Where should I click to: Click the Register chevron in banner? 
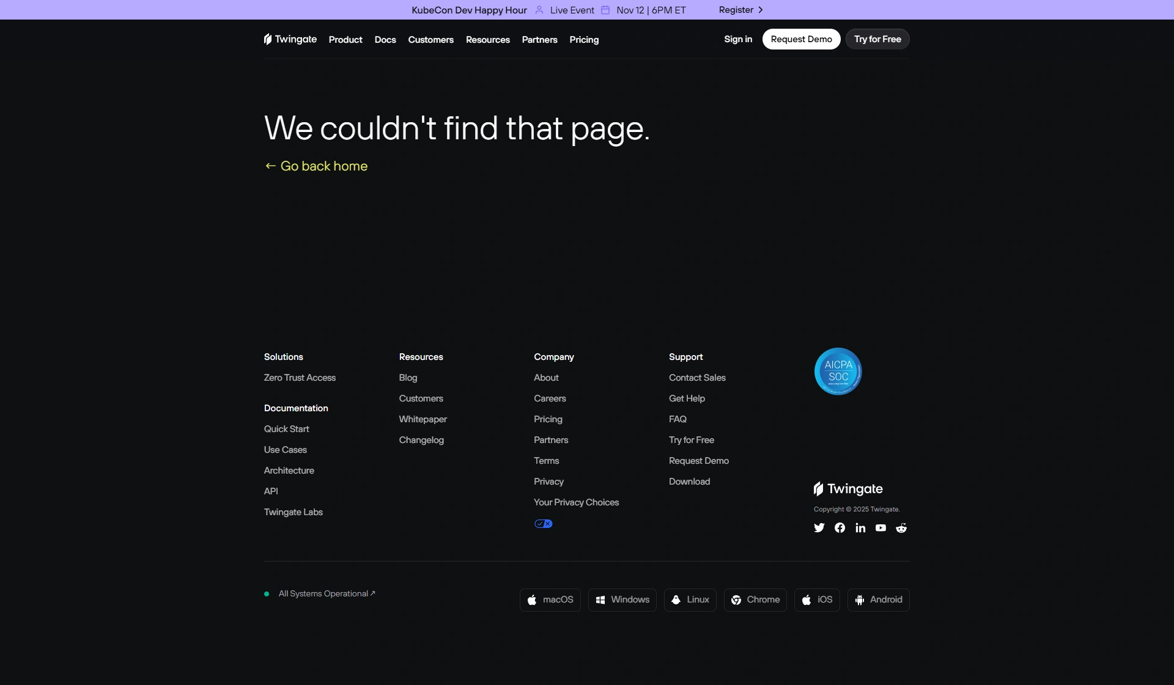pyautogui.click(x=760, y=10)
